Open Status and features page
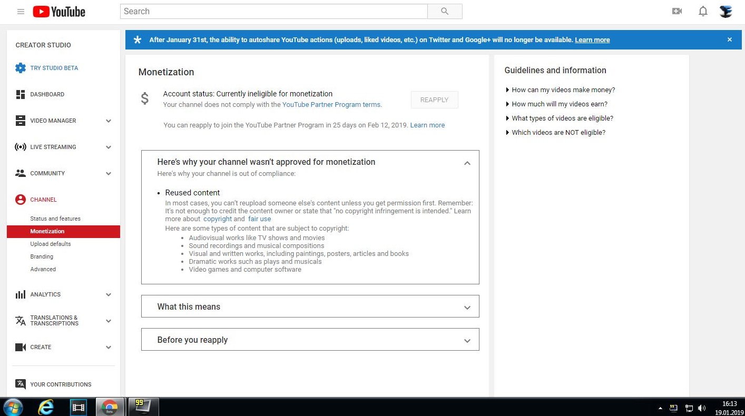The height and width of the screenshot is (416, 745). [x=55, y=219]
